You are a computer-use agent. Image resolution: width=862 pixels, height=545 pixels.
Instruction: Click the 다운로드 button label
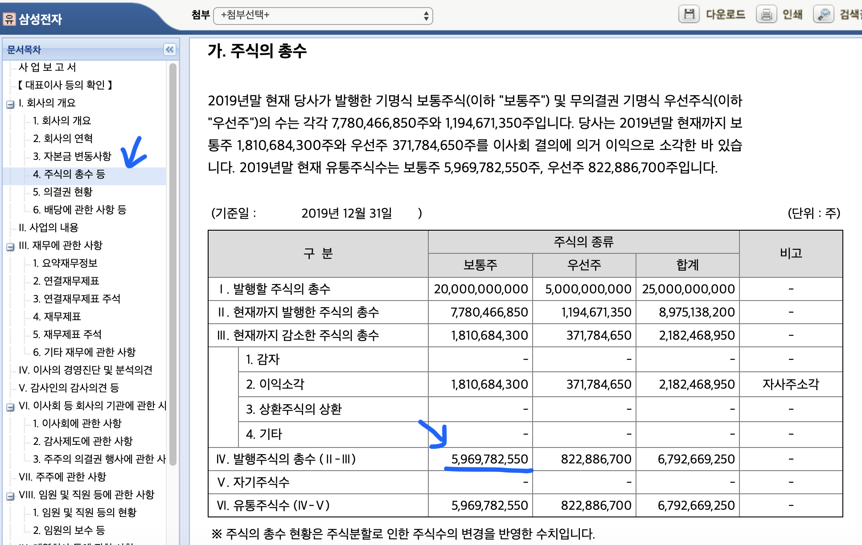click(726, 15)
